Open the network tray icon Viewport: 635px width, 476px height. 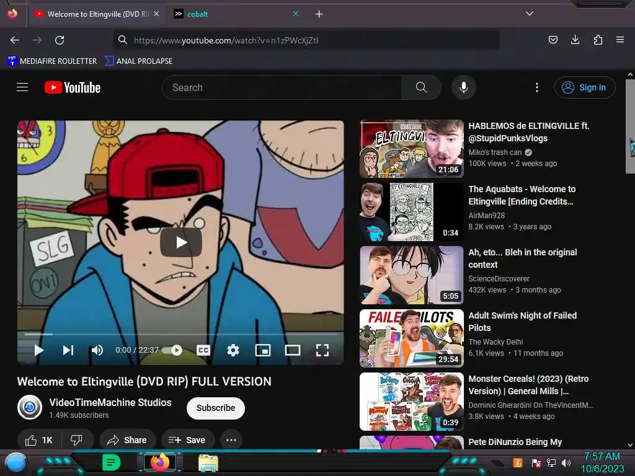(551, 462)
